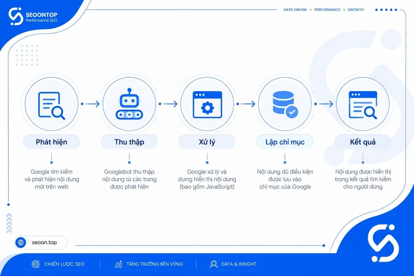This screenshot has width=414, height=276.
Task: Open the Phát hiện step label
Action: (x=51, y=142)
